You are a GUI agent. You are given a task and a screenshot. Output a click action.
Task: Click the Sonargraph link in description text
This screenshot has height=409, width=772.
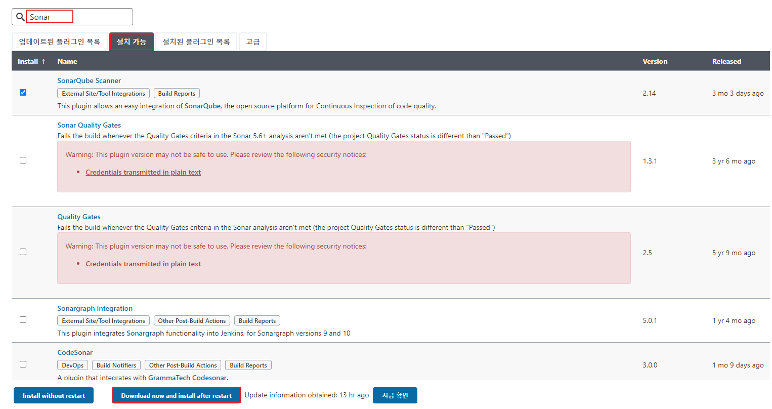pyautogui.click(x=145, y=333)
